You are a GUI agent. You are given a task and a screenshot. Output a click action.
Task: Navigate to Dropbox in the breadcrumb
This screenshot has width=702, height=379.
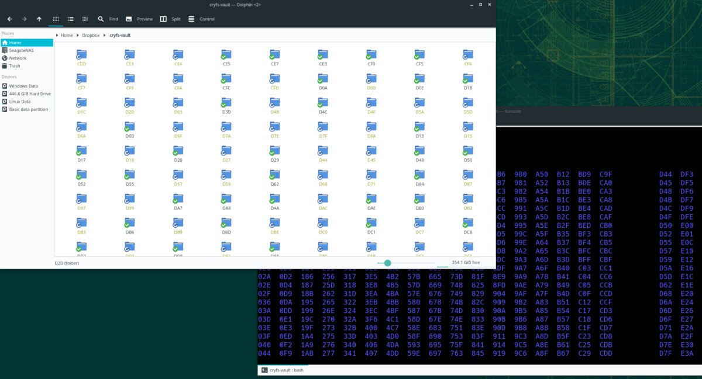coord(91,35)
